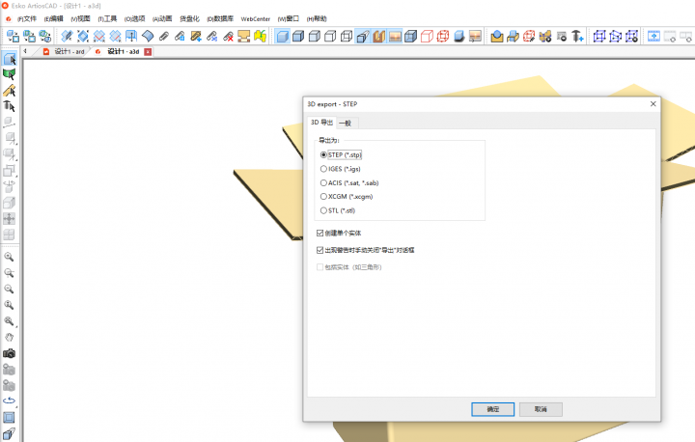Click the camera snapshot icon in left toolbar
The image size is (695, 442).
point(9,353)
